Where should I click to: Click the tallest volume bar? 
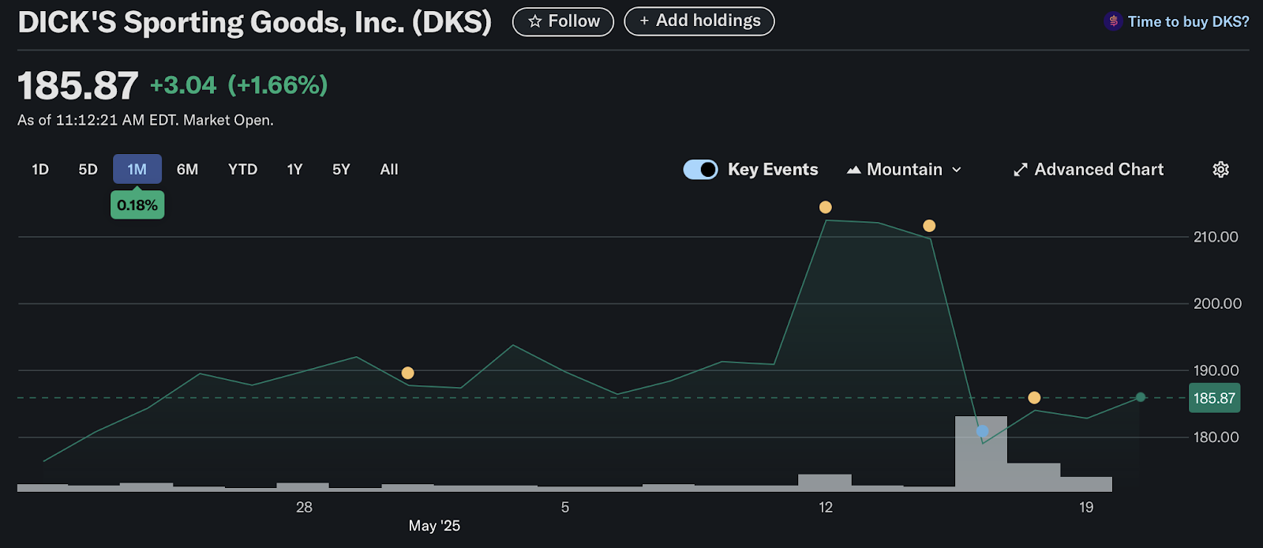click(x=981, y=453)
